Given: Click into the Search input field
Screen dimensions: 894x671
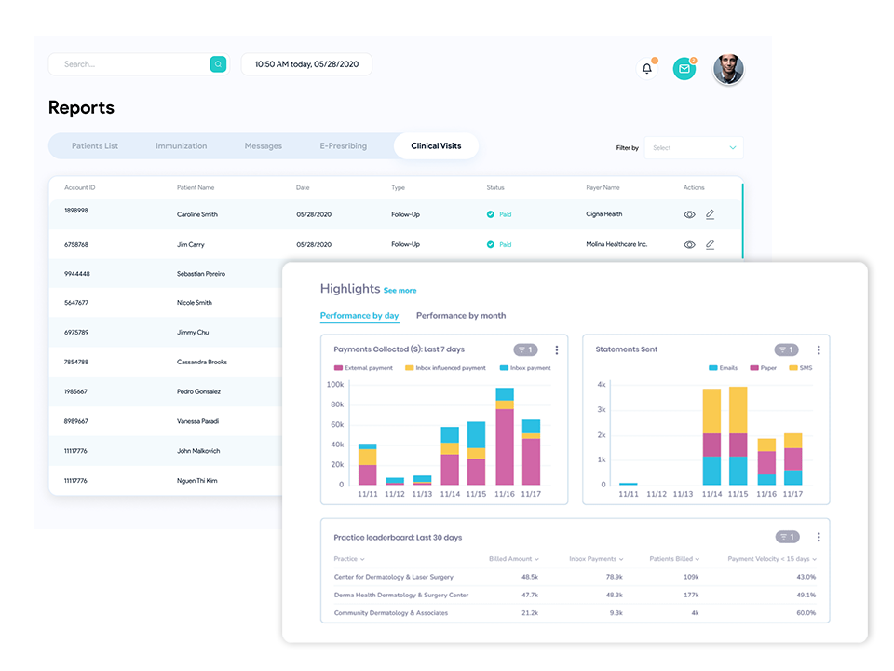Looking at the screenshot, I should click(130, 64).
